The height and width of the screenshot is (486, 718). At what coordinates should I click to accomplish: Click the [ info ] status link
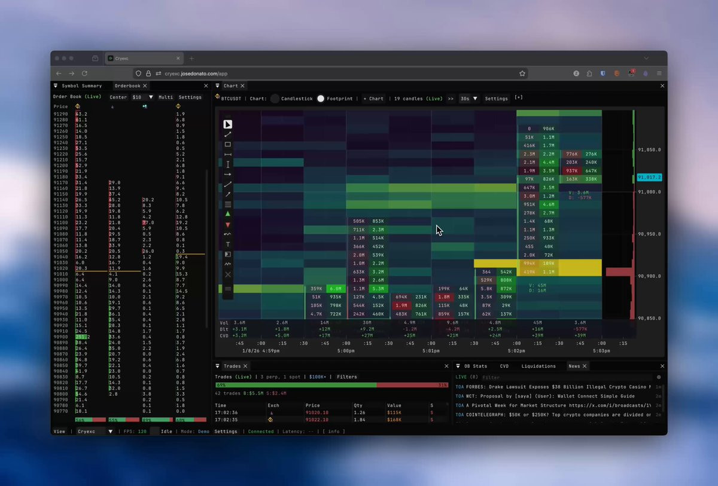click(334, 431)
